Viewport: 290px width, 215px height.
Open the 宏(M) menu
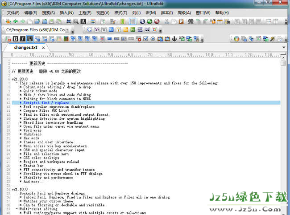[x=151, y=13]
